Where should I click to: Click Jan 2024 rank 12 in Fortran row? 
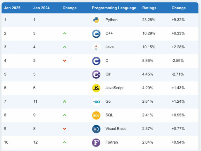[35, 142]
